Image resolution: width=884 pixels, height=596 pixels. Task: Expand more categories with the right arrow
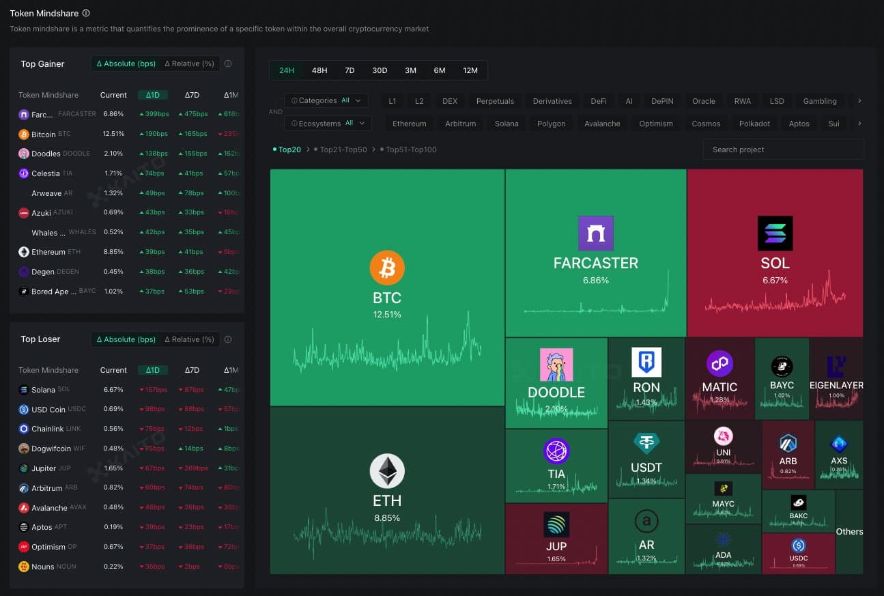[859, 101]
